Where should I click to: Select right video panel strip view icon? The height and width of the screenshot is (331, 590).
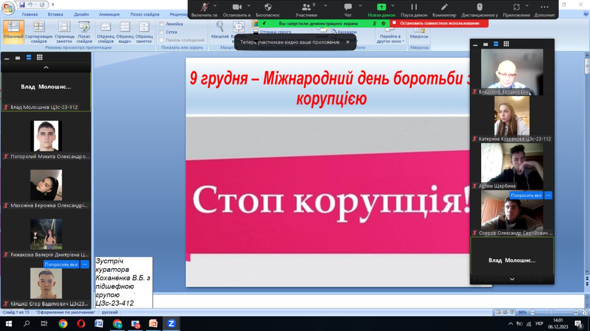point(496,44)
